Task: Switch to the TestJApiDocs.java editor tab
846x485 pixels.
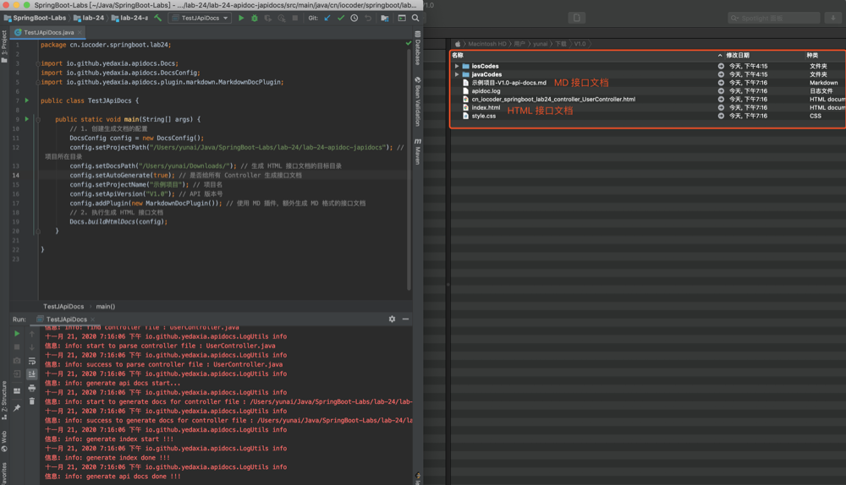Action: 48,33
